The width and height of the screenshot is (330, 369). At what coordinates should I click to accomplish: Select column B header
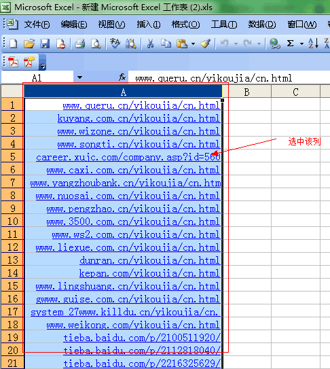point(246,92)
